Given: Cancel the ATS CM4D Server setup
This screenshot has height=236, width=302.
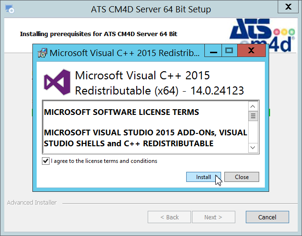Looking at the screenshot, I should click(267, 217).
